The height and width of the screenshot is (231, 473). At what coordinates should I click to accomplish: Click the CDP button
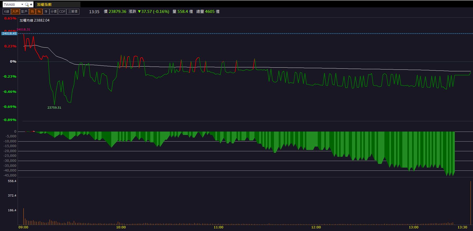tap(62, 12)
